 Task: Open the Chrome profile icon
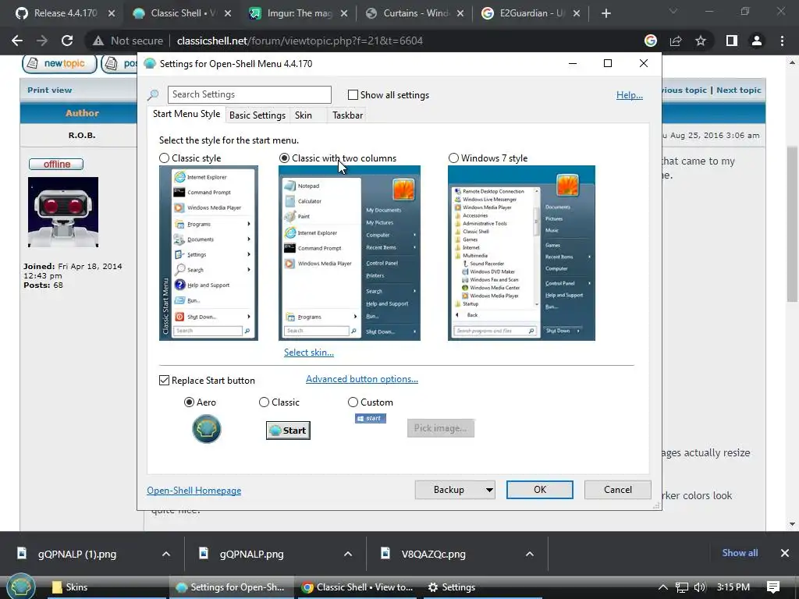757,41
